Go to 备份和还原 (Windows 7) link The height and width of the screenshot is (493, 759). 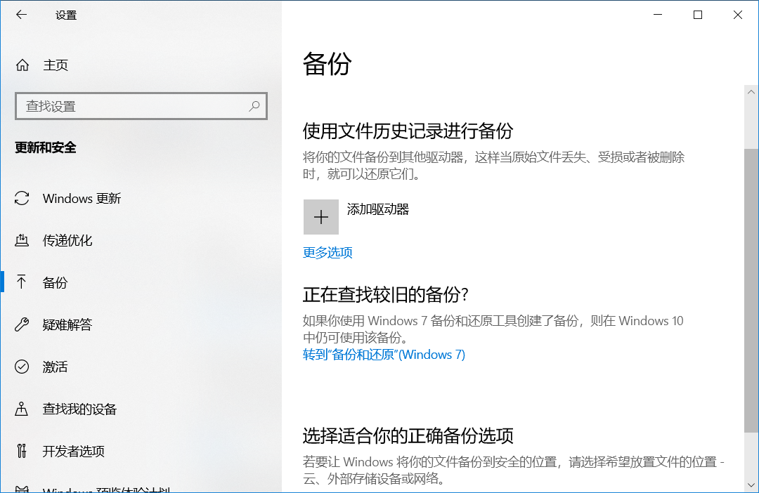point(384,355)
